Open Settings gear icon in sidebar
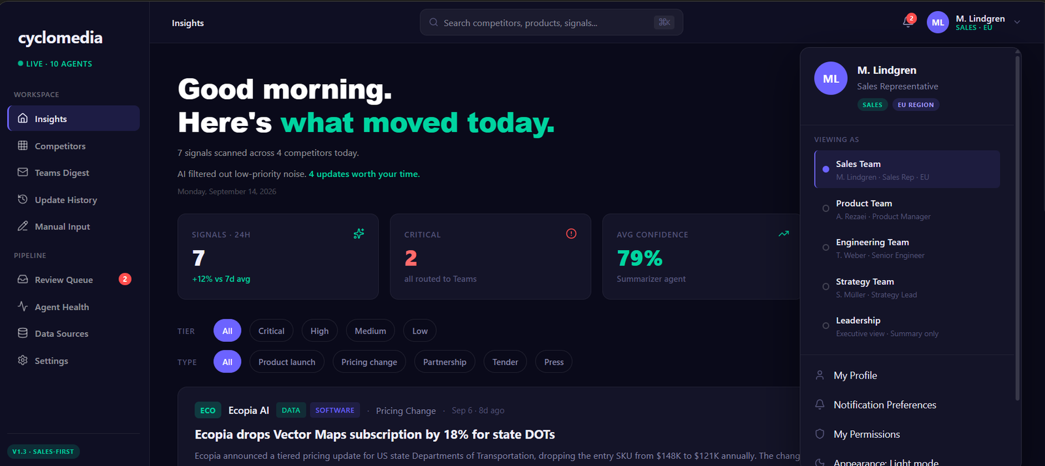The image size is (1045, 466). pos(23,360)
